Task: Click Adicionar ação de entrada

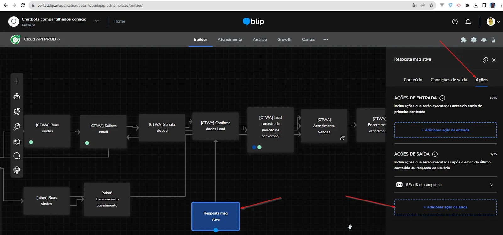Action: click(445, 130)
